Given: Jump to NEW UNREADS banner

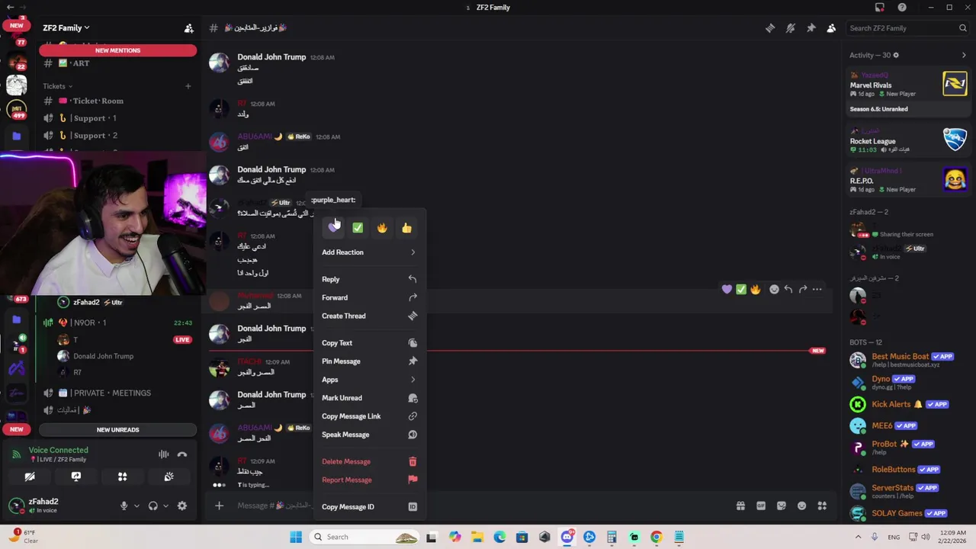Looking at the screenshot, I should click(117, 430).
